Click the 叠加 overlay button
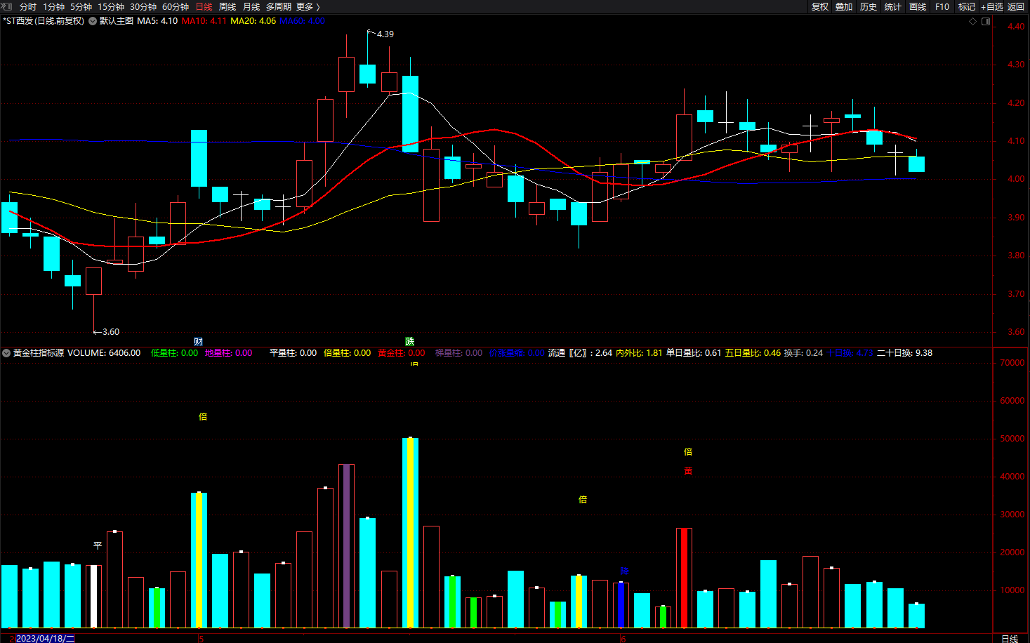Screen dimensions: 1030x643 point(844,7)
